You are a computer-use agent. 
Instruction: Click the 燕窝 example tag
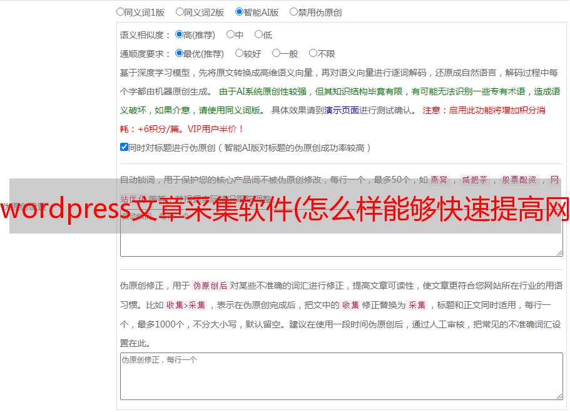click(x=439, y=180)
